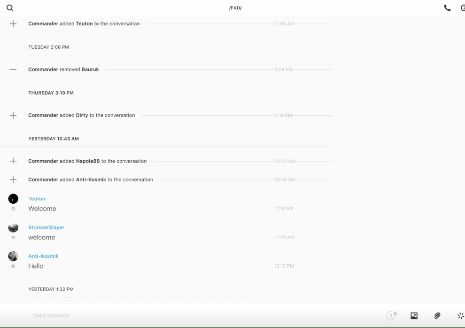Click the picture upload icon
The width and height of the screenshot is (465, 328).
[414, 316]
